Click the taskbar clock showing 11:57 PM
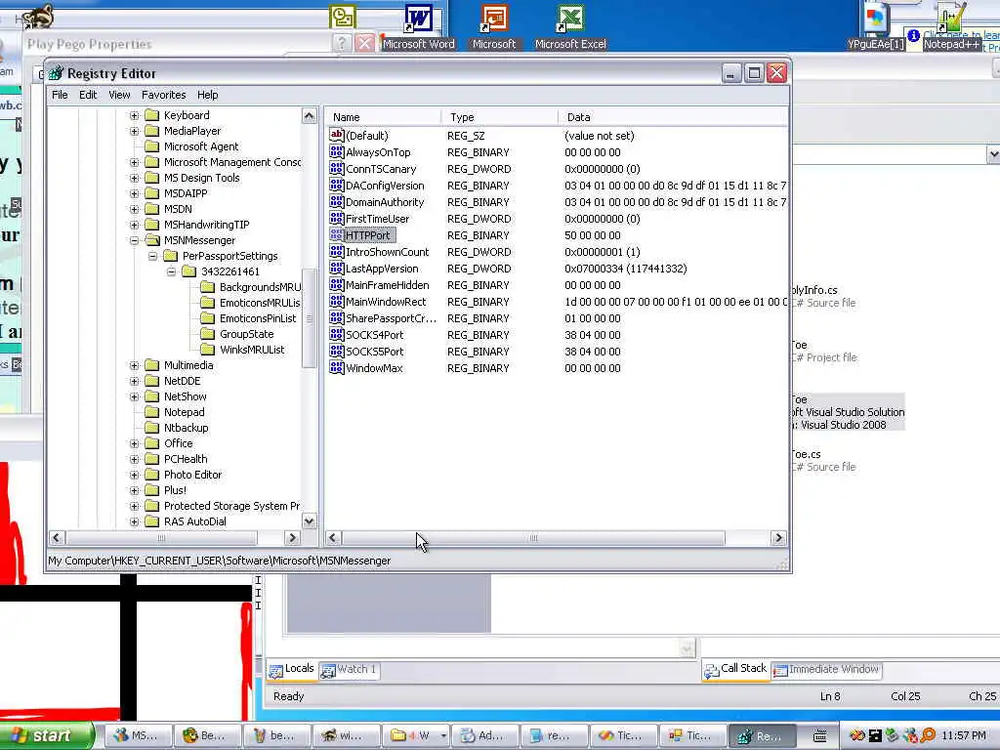The image size is (1000, 750). coord(963,736)
